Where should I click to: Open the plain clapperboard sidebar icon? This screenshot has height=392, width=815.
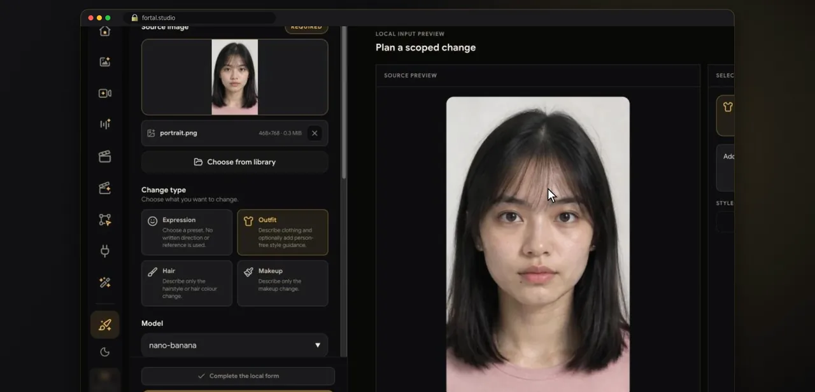pyautogui.click(x=105, y=157)
